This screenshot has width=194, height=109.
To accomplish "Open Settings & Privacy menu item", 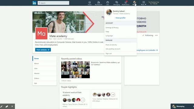I will pos(112,28).
